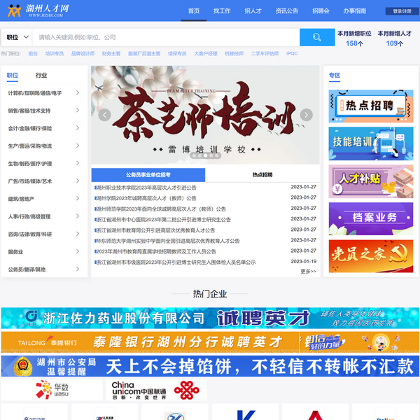Expand 计算机/互联网/通信/电子 category
Screen dimensions: 420x420
point(43,92)
